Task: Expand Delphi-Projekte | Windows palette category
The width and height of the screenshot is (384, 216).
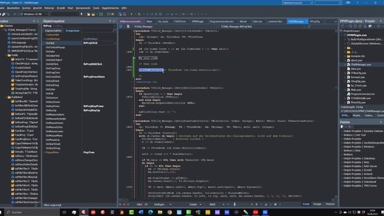Action: coord(342,146)
